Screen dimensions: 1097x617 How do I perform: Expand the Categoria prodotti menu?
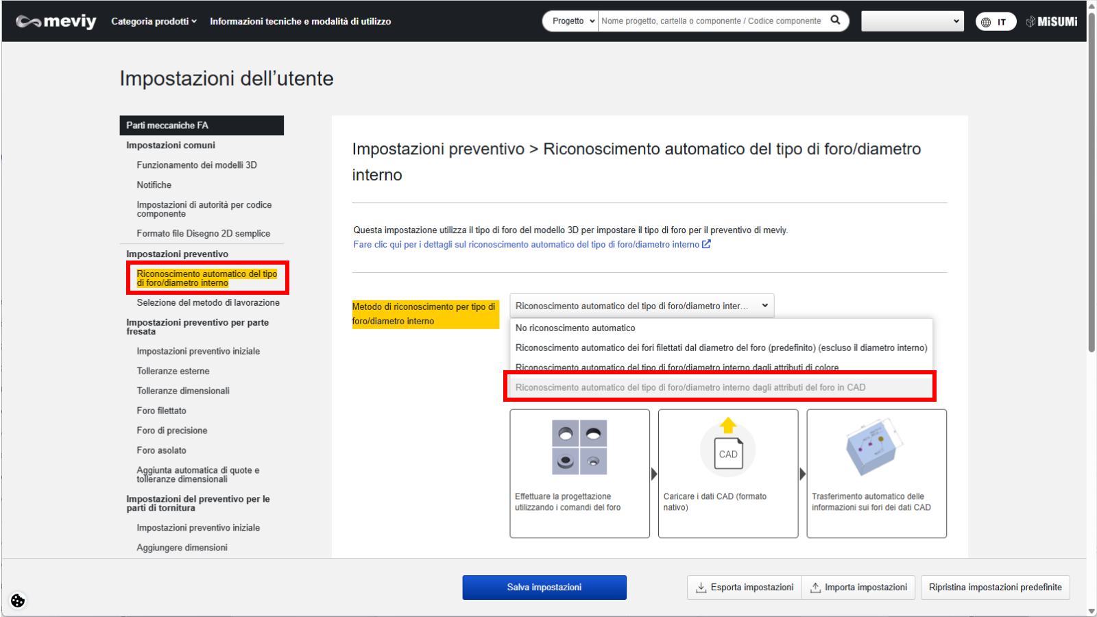click(154, 21)
